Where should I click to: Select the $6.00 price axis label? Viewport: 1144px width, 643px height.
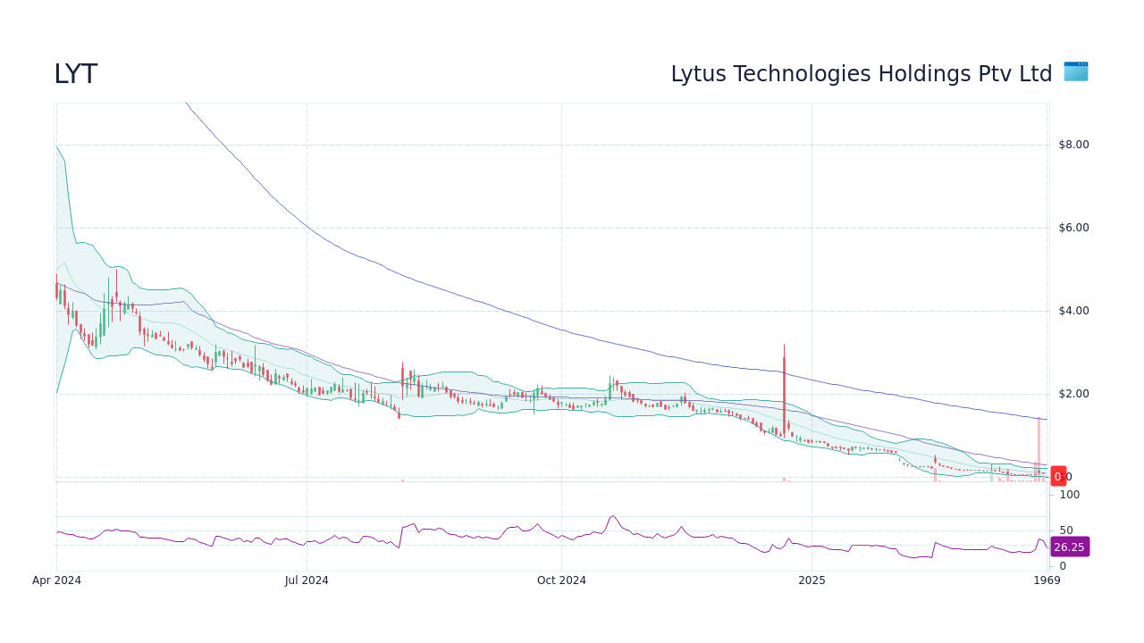point(1073,228)
